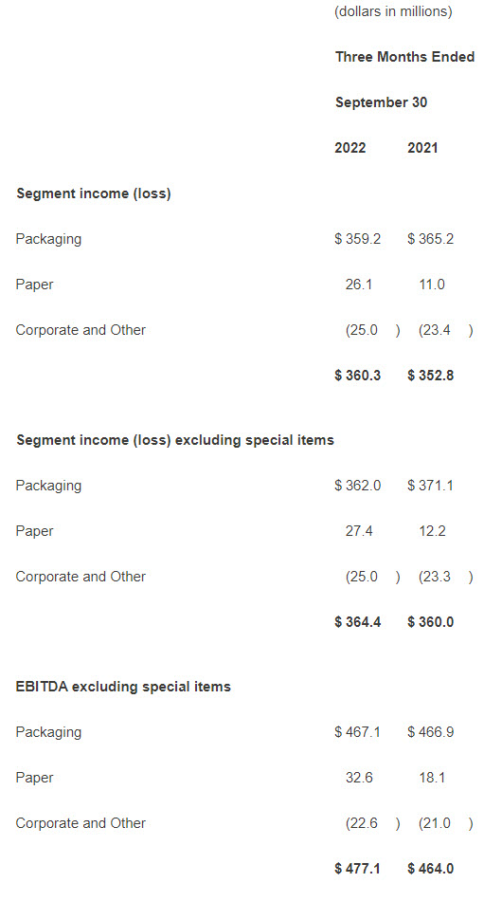Click the Three Months Ended header
Screen dimensions: 484x901
tap(404, 57)
